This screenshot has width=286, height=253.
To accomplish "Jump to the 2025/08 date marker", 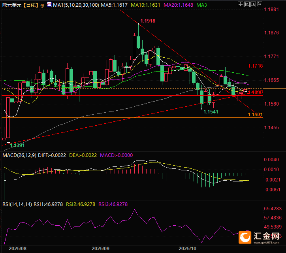I will coord(17,249).
